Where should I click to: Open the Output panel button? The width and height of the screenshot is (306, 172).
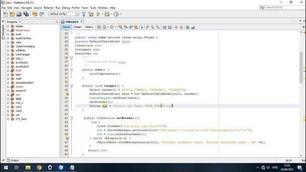13,161
